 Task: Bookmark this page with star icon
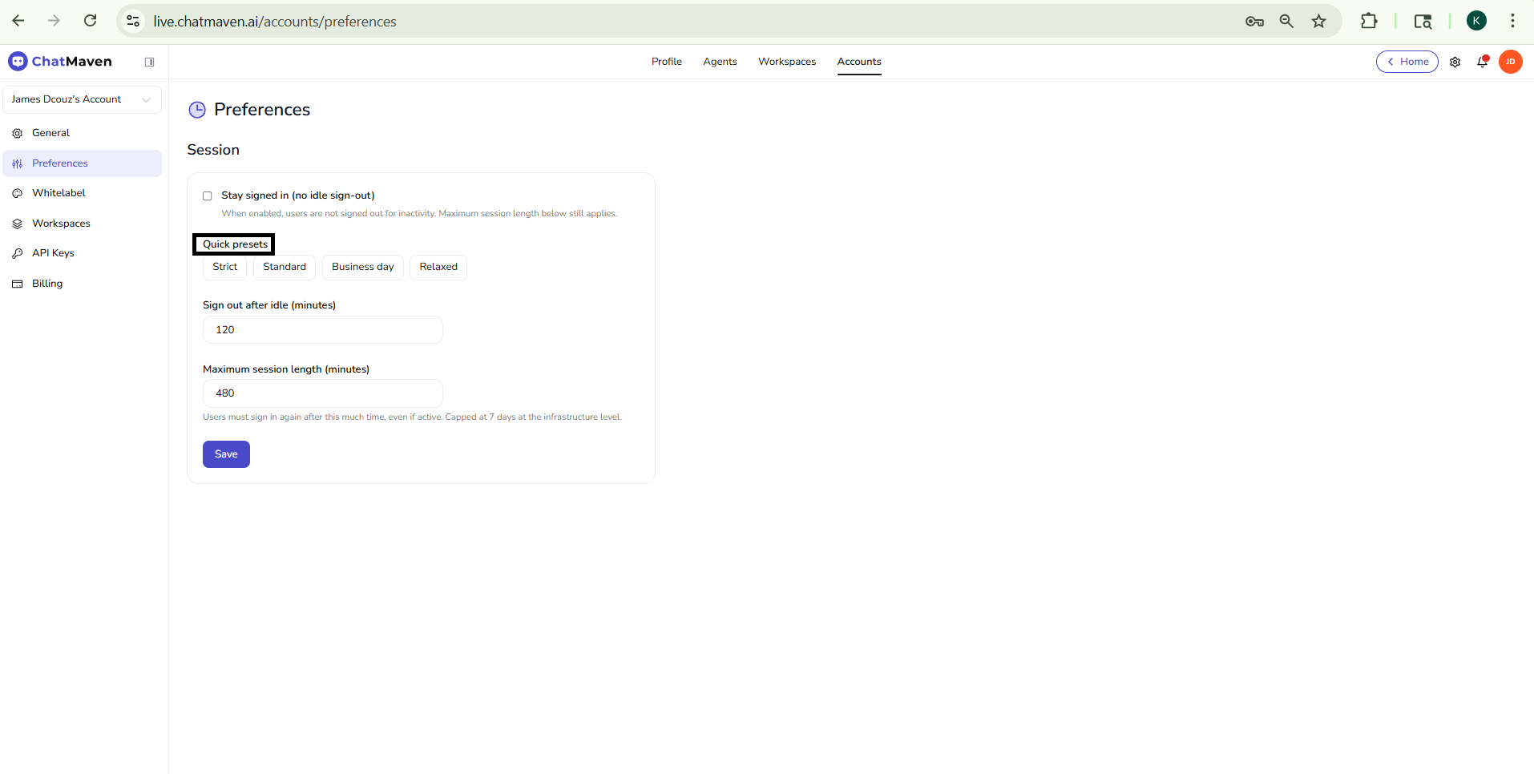(1318, 22)
